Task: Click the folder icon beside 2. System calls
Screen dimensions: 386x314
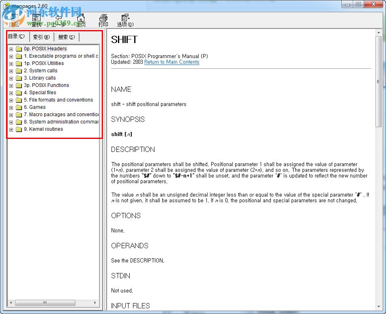Action: point(19,70)
